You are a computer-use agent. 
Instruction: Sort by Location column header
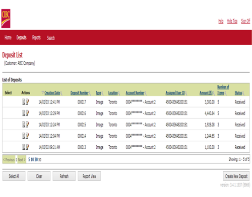point(113,92)
